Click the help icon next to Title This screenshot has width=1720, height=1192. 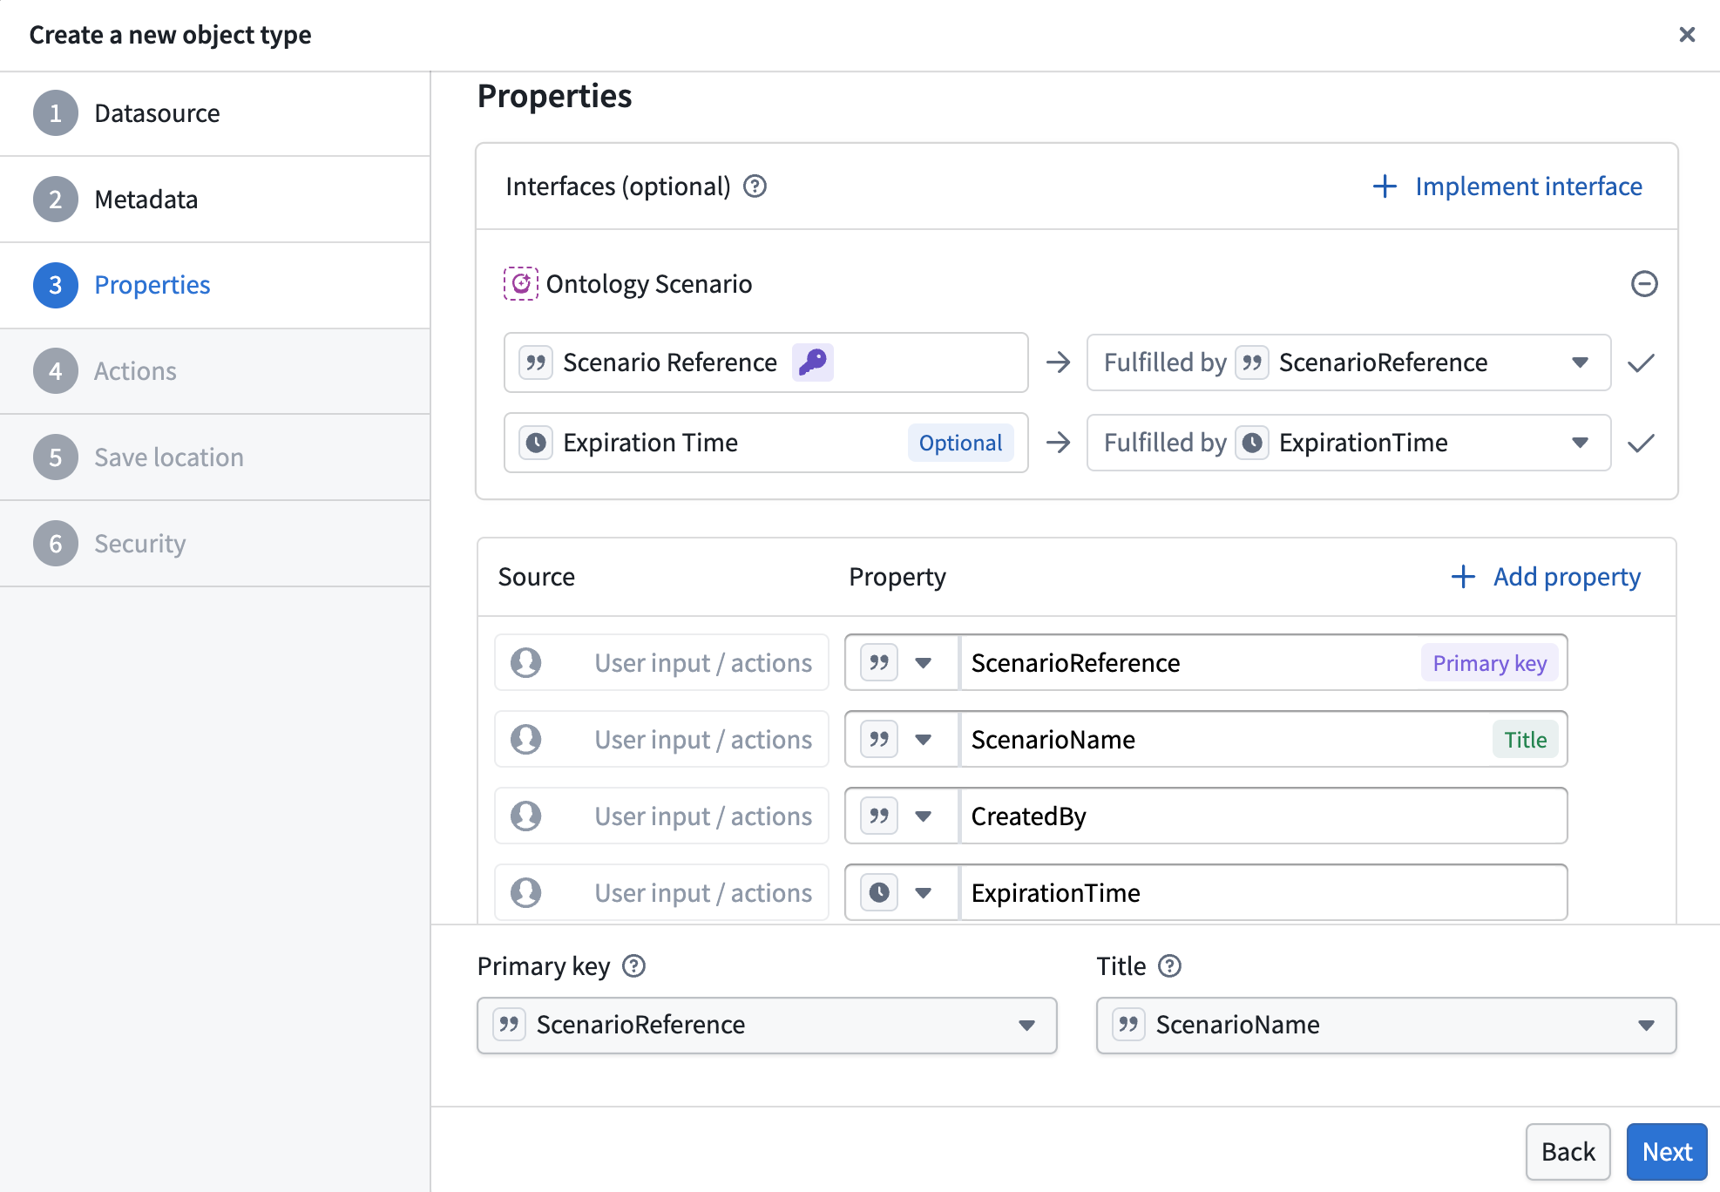[x=1169, y=966]
